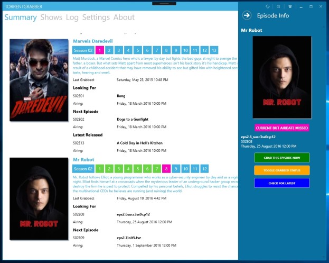Viewport: 329px width, 263px height.
Task: Select Daredevil episode 12 tile
Action: point(204,50)
